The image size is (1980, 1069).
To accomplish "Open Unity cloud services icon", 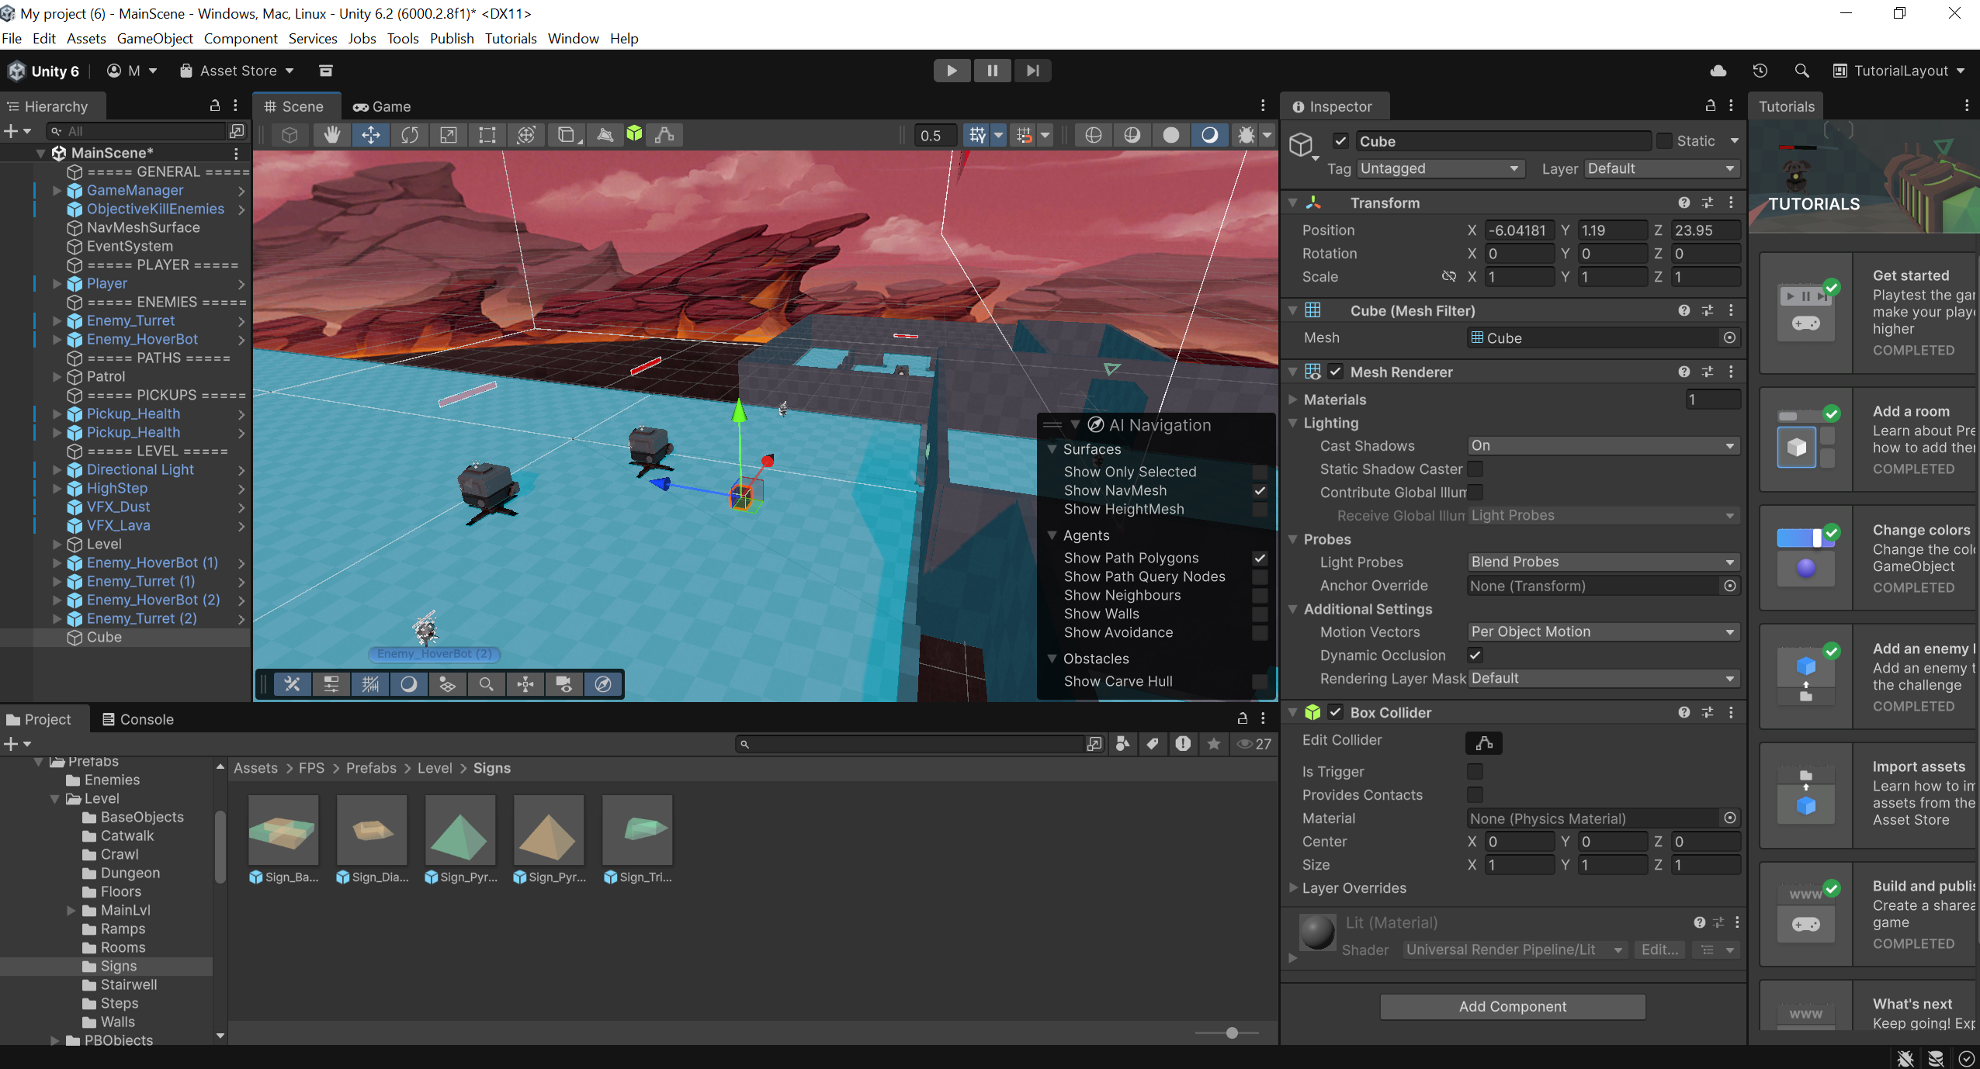I will click(1718, 71).
